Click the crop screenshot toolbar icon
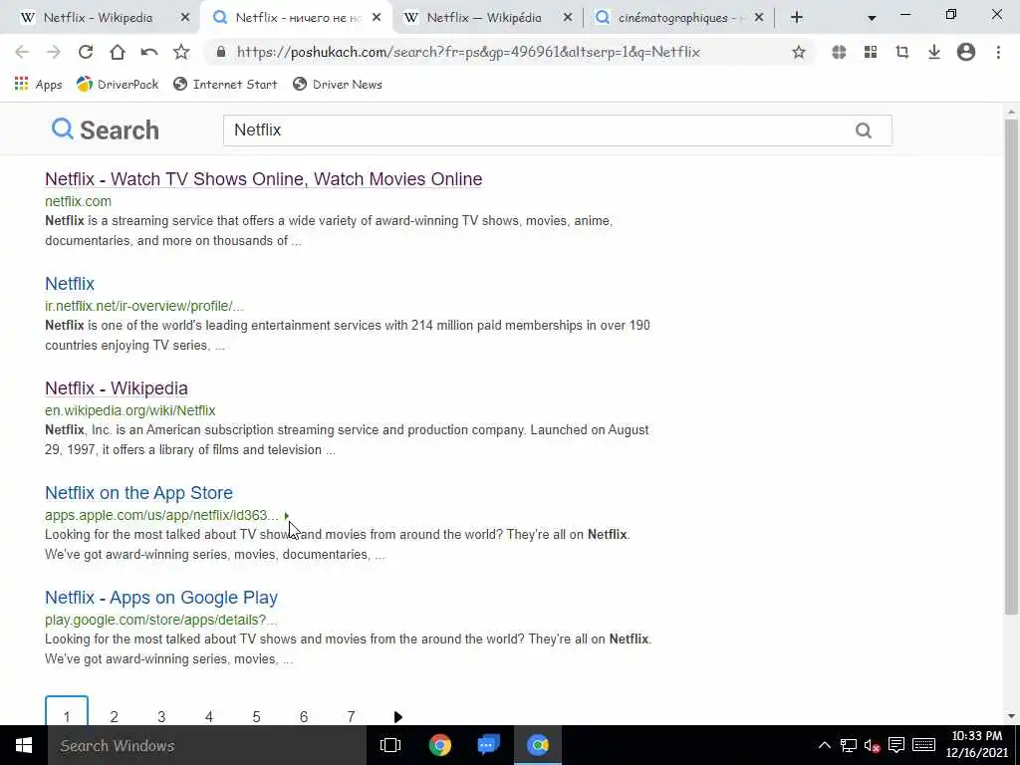 coord(902,52)
